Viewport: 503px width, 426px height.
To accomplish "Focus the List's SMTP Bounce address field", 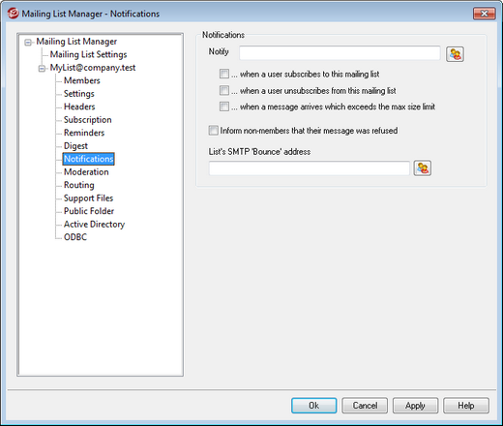I will point(310,168).
